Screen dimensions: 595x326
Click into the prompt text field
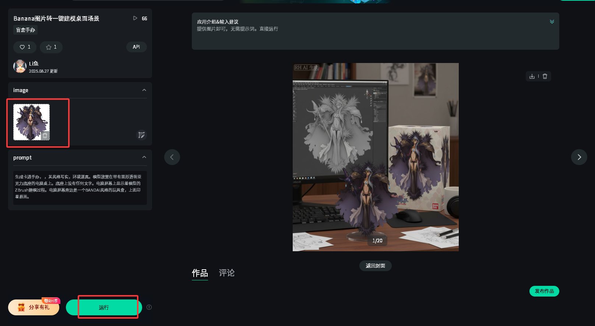click(x=80, y=187)
